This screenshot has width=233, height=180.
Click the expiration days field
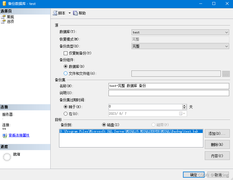tap(145, 107)
